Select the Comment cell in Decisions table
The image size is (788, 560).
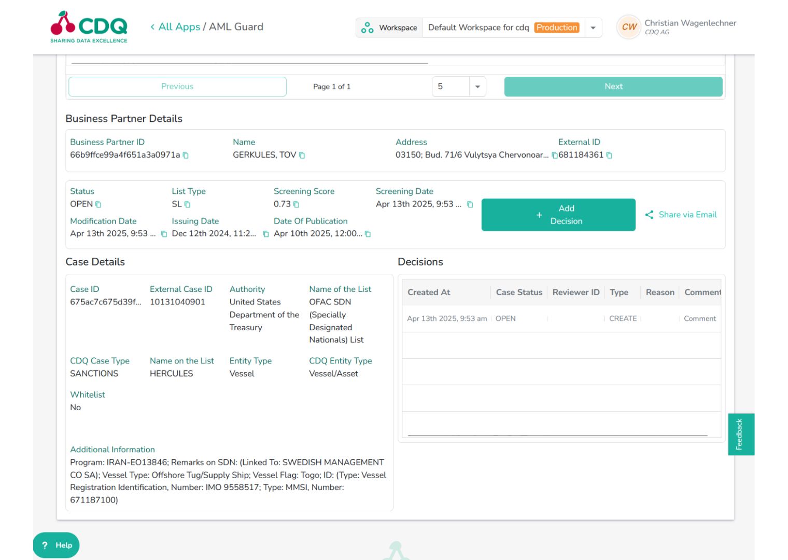tap(699, 318)
